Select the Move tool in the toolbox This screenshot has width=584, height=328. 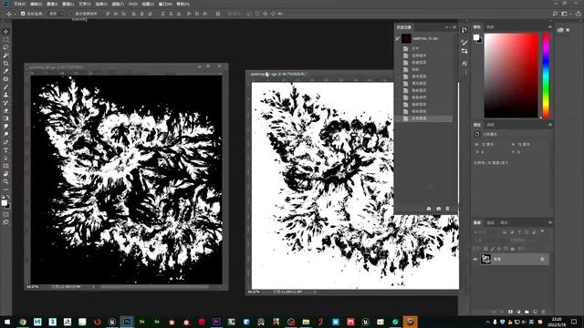coord(5,32)
